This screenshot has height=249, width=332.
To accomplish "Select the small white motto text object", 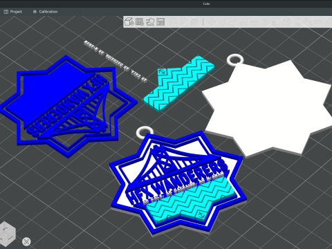I will point(115,61).
